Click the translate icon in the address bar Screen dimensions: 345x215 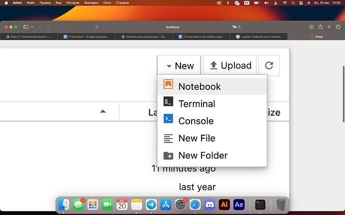(x=233, y=27)
